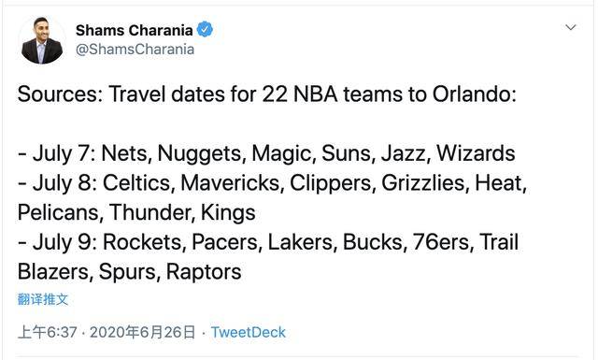
Task: Click the 'Pelicans, Thunder, Kings' text line
Action: 136,212
